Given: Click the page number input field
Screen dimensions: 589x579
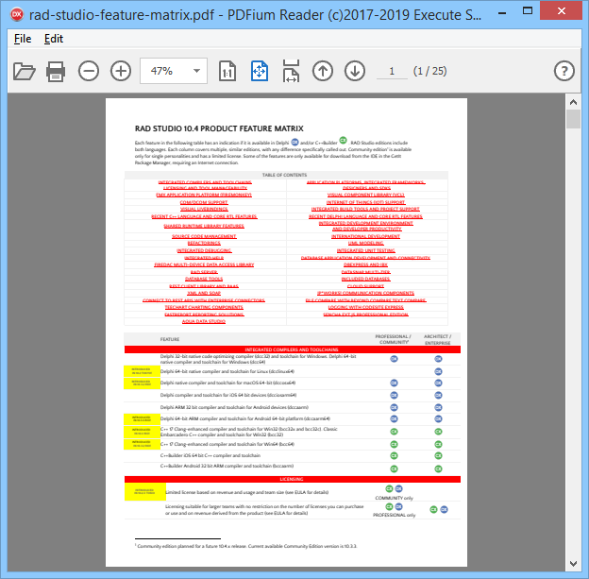Looking at the screenshot, I should (x=392, y=71).
